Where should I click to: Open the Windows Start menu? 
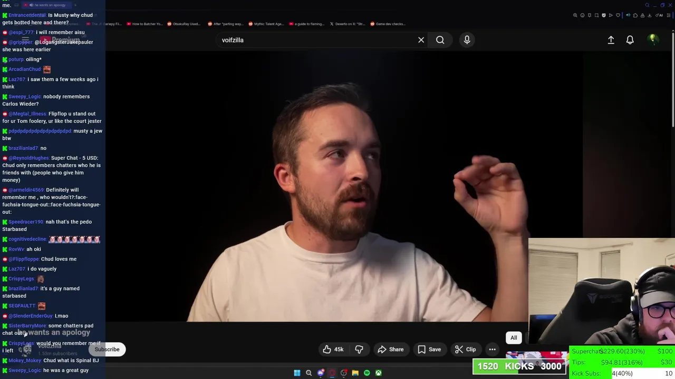point(297,373)
